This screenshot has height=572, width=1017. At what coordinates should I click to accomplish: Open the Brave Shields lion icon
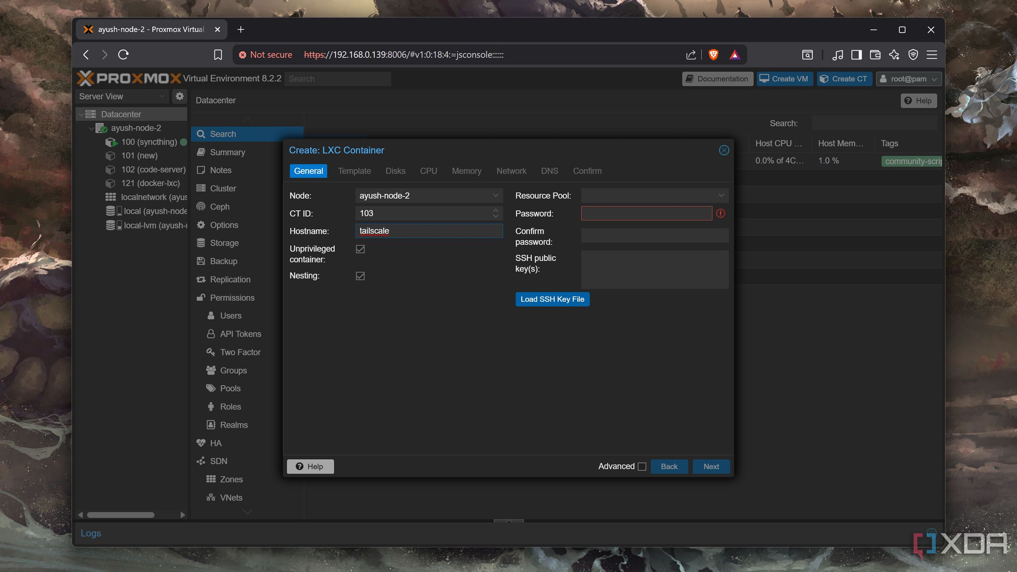pyautogui.click(x=713, y=55)
